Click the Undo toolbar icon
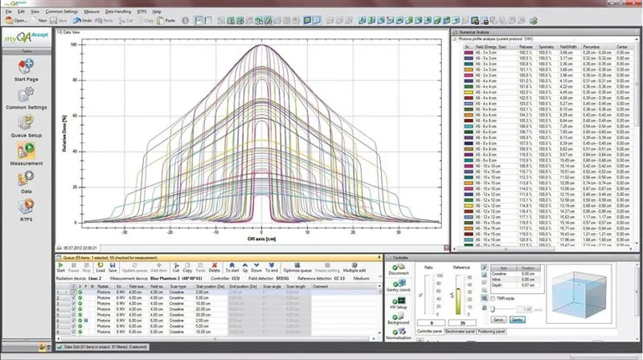 (82, 20)
